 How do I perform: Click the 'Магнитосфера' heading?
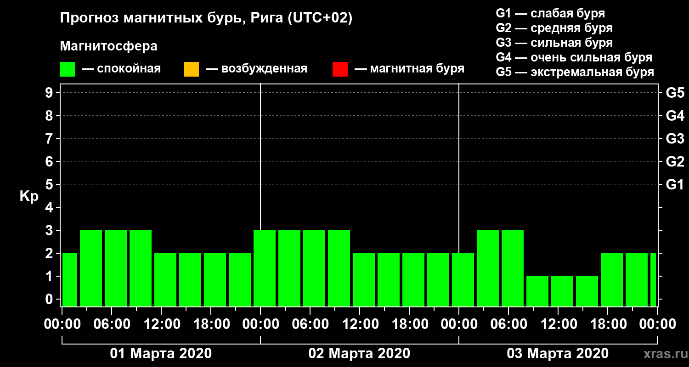pyautogui.click(x=108, y=46)
